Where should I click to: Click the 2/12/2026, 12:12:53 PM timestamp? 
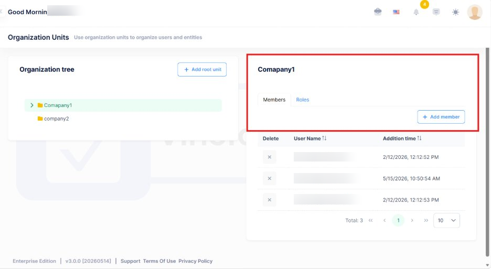[x=411, y=200]
